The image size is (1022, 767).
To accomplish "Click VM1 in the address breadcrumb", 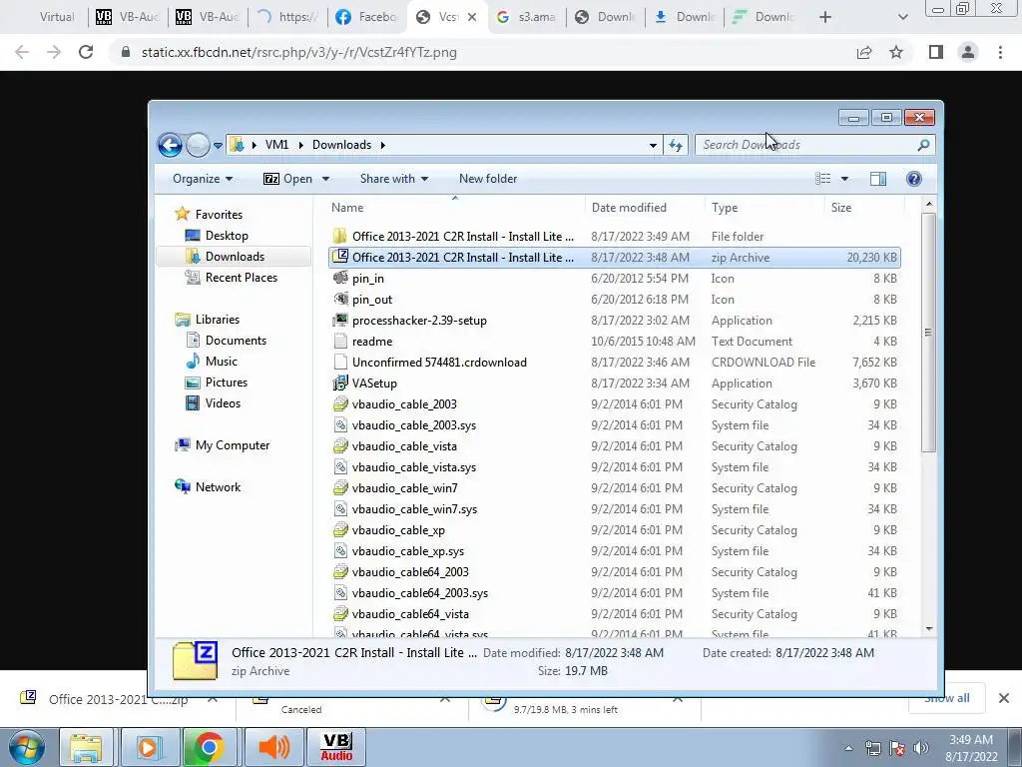I will click(x=276, y=145).
